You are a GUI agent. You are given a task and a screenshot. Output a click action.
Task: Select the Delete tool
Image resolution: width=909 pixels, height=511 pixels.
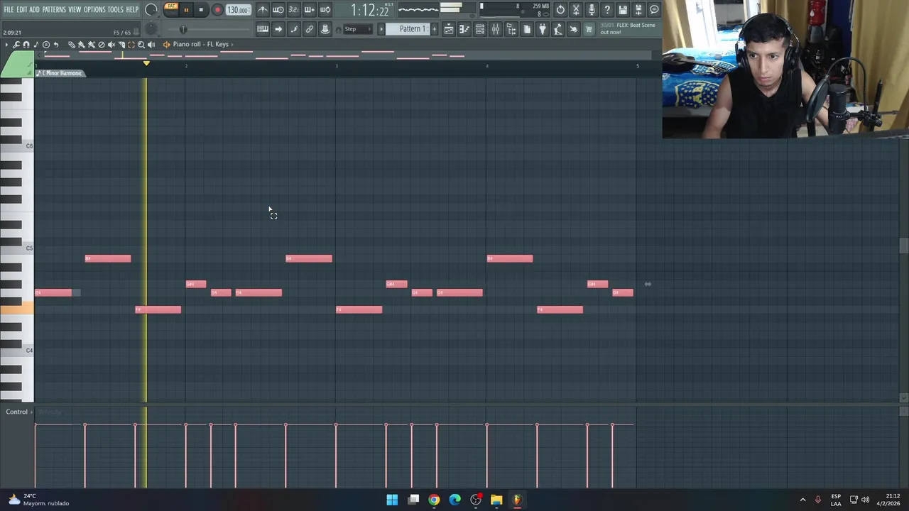pyautogui.click(x=101, y=45)
